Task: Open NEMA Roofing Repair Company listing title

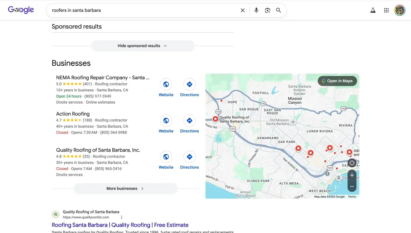Action: 103,78
